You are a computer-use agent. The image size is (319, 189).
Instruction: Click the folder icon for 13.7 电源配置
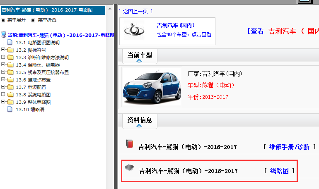(x=10, y=87)
